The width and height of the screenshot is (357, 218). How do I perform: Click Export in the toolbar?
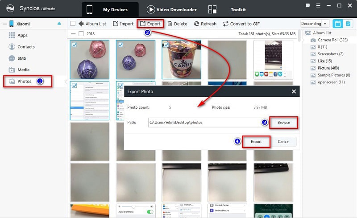click(x=150, y=24)
